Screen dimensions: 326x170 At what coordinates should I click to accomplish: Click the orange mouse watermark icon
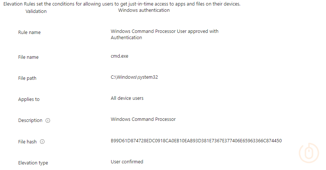coord(308,153)
